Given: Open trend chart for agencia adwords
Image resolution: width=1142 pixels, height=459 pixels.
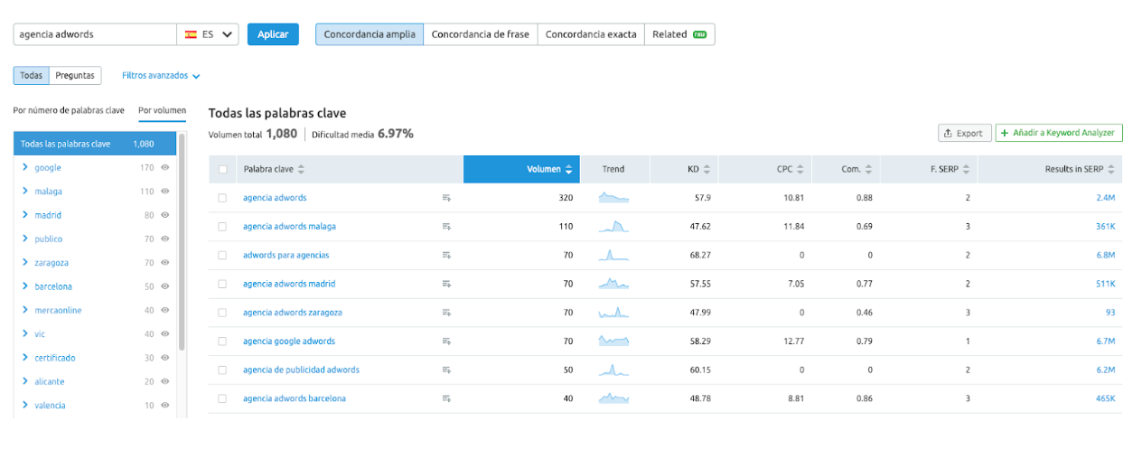Looking at the screenshot, I should pyautogui.click(x=613, y=197).
